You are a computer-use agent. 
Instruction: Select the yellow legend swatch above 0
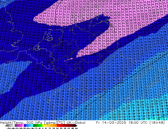coord(43,126)
